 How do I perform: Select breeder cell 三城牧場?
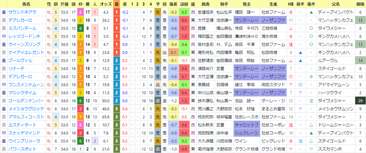[269, 28]
